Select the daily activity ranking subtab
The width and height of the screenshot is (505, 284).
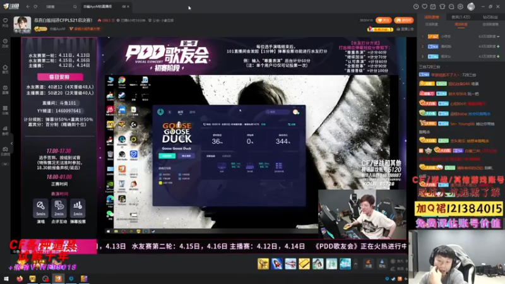point(431,25)
